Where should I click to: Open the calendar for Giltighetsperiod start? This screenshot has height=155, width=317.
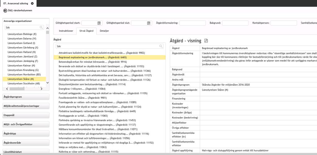point(99,23)
